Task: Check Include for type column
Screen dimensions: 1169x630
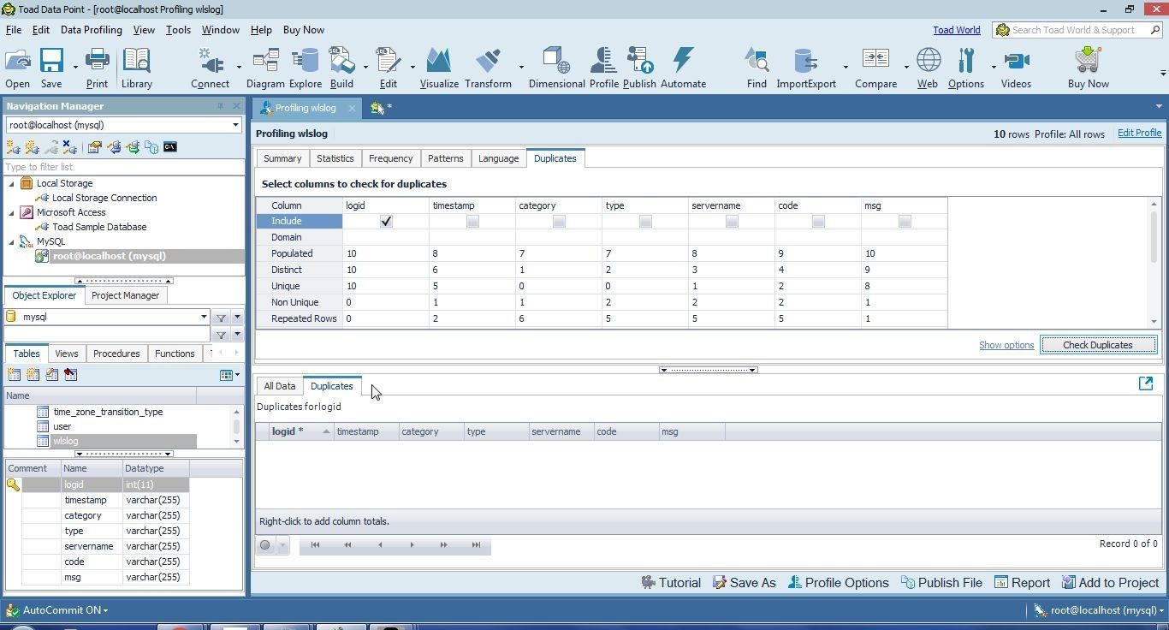Action: 645,221
